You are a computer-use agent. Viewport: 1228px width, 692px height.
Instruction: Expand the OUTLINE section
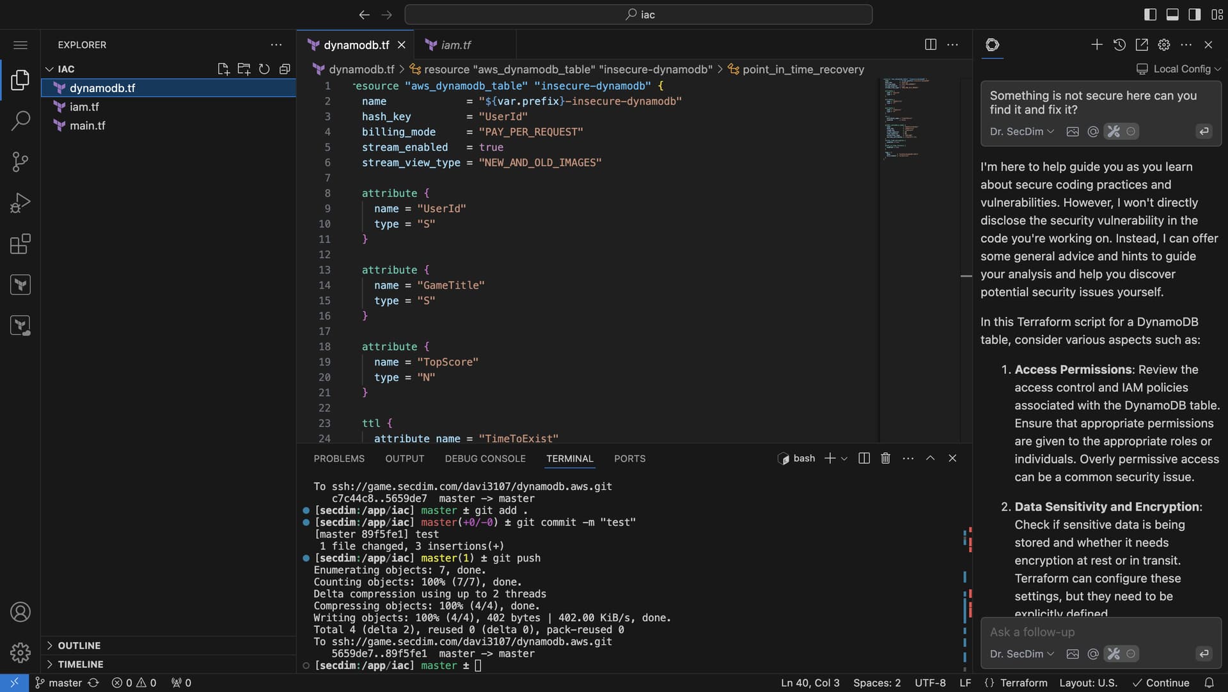point(79,645)
